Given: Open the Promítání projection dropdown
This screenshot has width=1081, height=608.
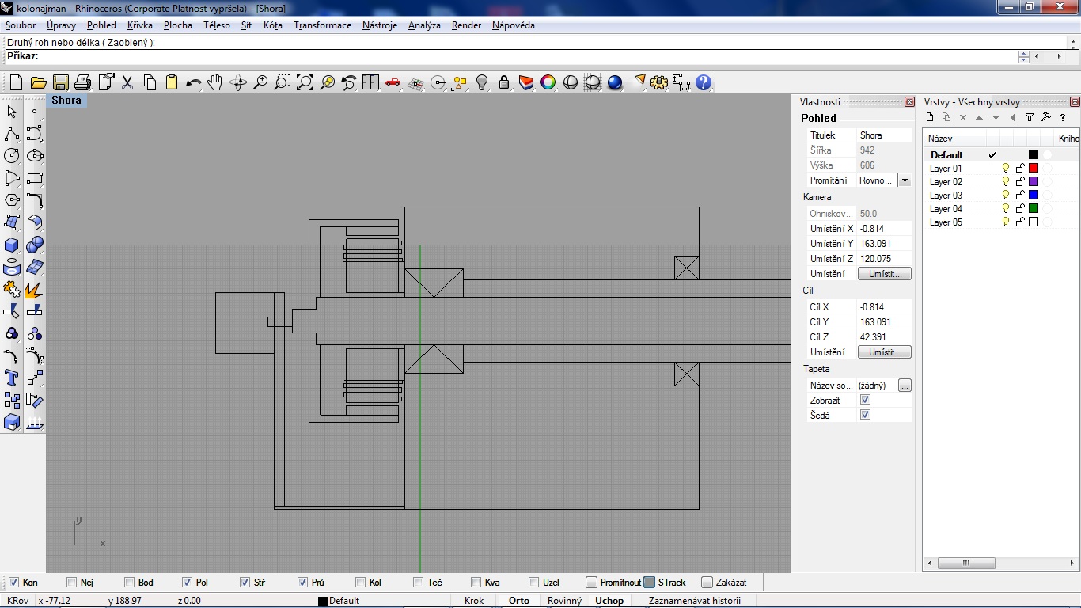Looking at the screenshot, I should click(904, 180).
